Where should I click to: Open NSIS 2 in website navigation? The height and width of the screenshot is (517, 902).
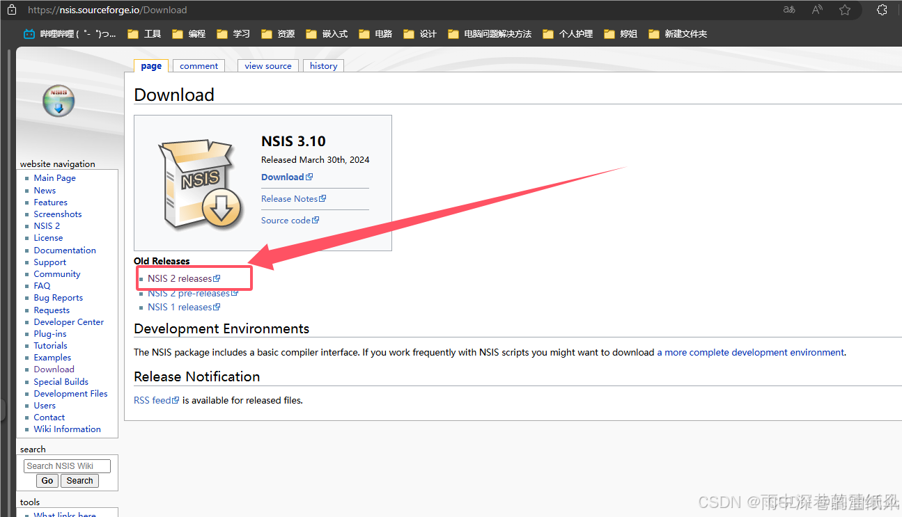(x=47, y=225)
